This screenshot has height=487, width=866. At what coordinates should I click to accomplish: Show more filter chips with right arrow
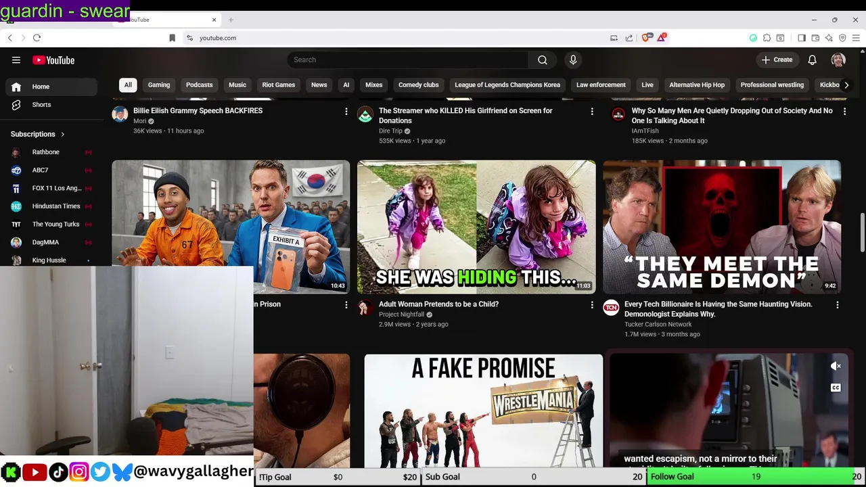tap(846, 85)
